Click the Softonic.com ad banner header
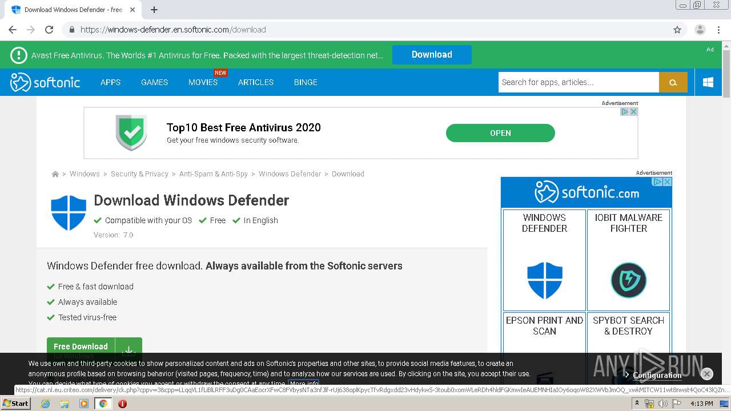The image size is (731, 411). tap(587, 192)
